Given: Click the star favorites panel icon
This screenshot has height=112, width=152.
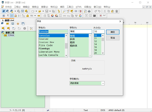Looking at the screenshot, I should tap(18, 24).
